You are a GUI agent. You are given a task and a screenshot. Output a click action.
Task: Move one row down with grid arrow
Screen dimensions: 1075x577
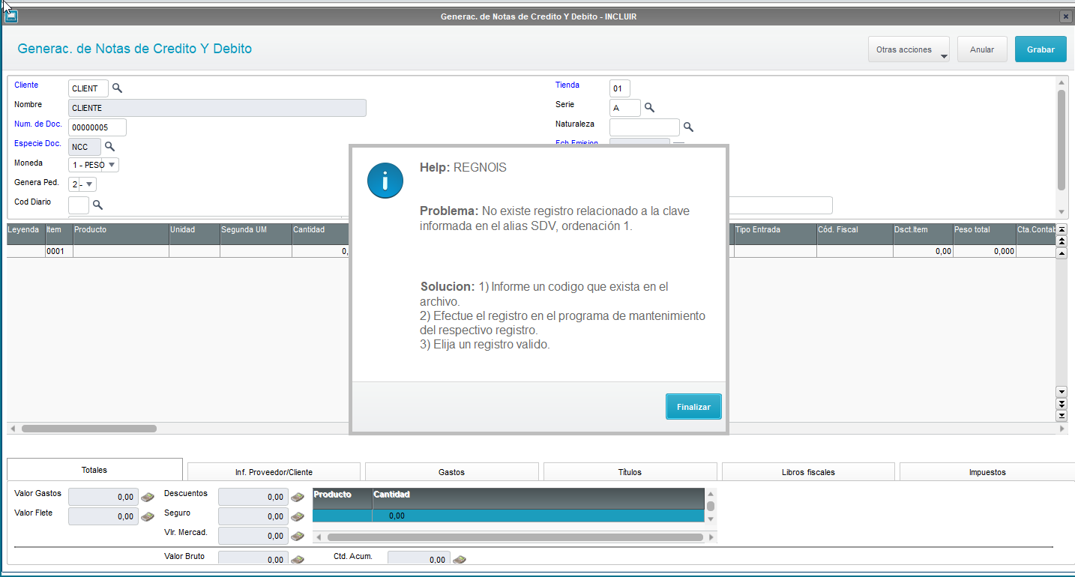click(1061, 392)
